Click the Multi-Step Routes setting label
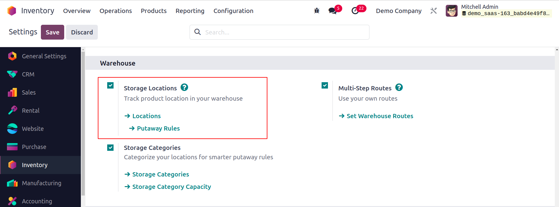Image resolution: width=559 pixels, height=207 pixels. tap(365, 88)
